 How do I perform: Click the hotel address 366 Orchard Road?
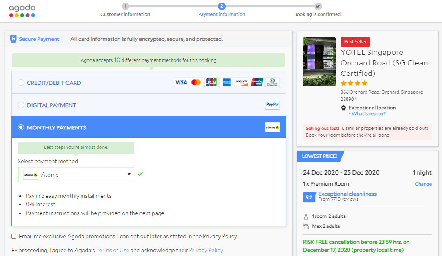click(382, 95)
